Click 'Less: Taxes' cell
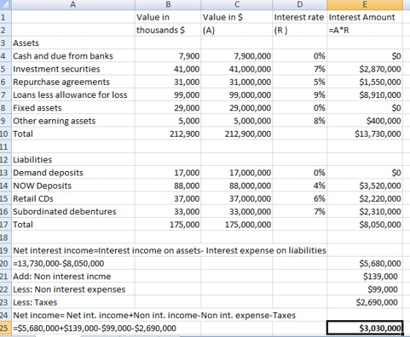The width and height of the screenshot is (410, 337). coord(73,303)
